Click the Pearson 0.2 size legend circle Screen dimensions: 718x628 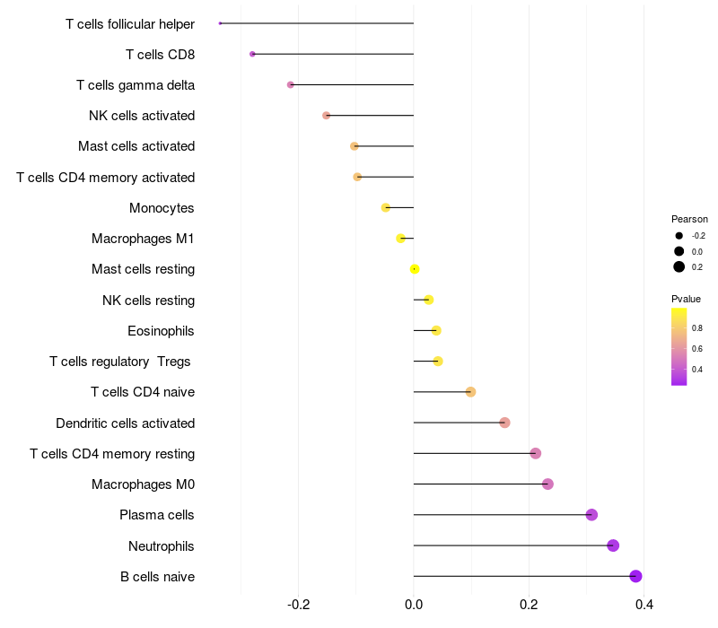(x=679, y=266)
